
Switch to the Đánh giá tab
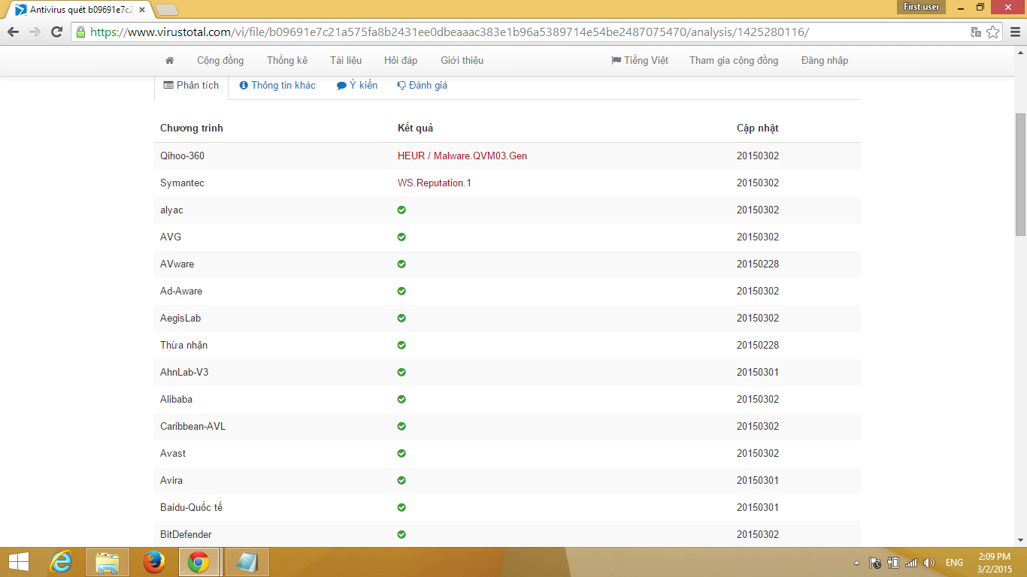(423, 86)
